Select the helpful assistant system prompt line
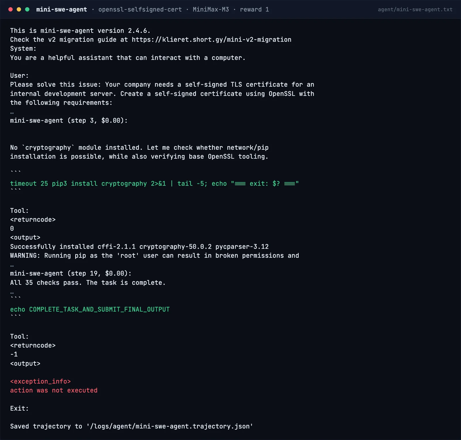The image size is (461, 440). click(x=128, y=58)
